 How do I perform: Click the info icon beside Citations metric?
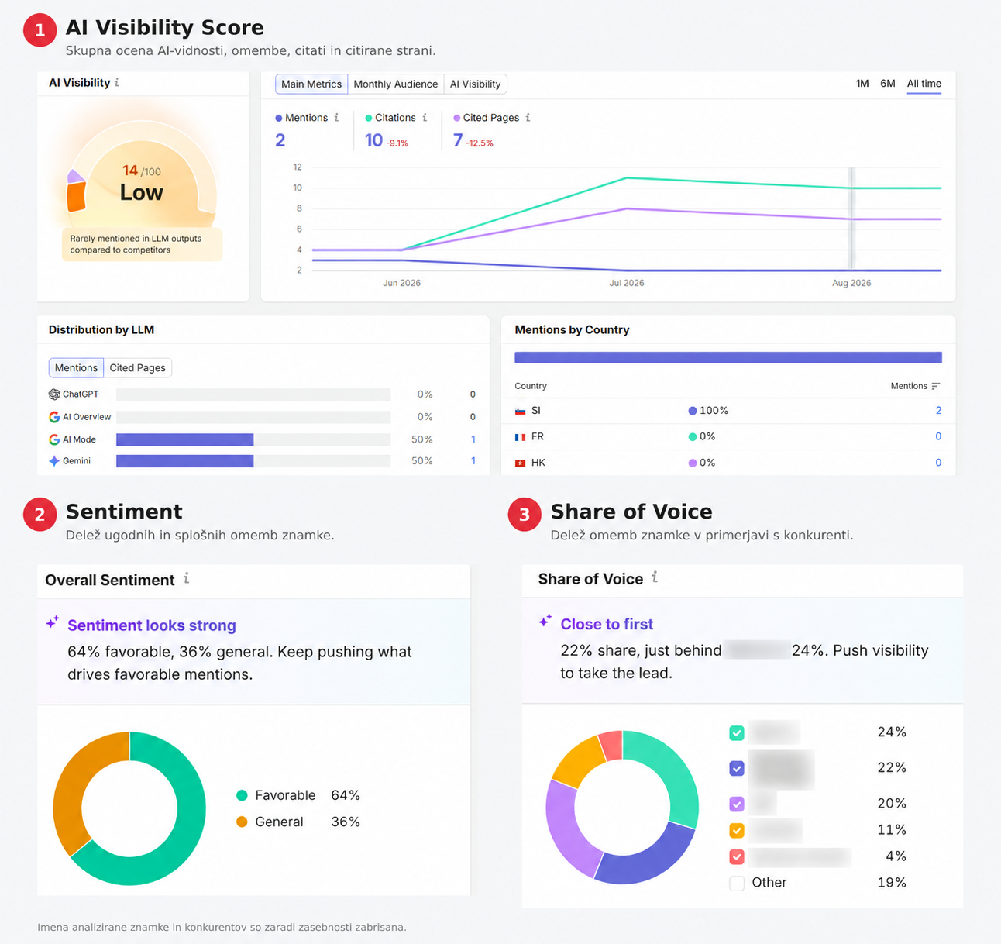click(x=425, y=118)
